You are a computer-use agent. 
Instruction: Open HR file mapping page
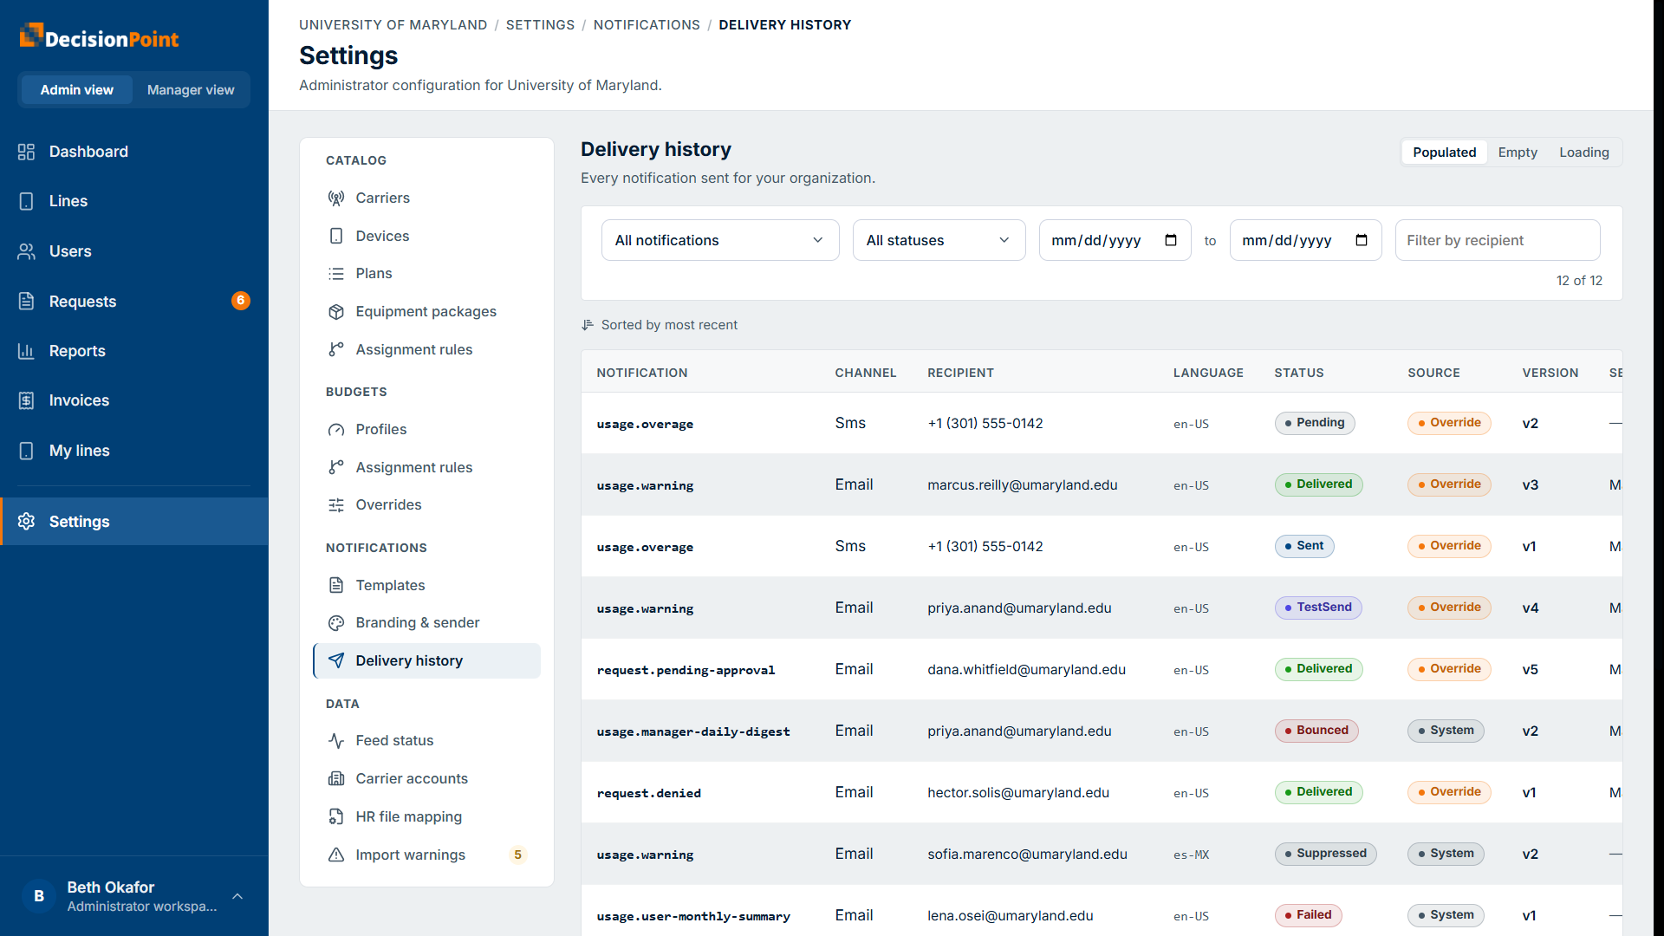(x=426, y=816)
